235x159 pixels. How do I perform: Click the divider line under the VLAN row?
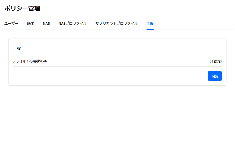(117, 66)
